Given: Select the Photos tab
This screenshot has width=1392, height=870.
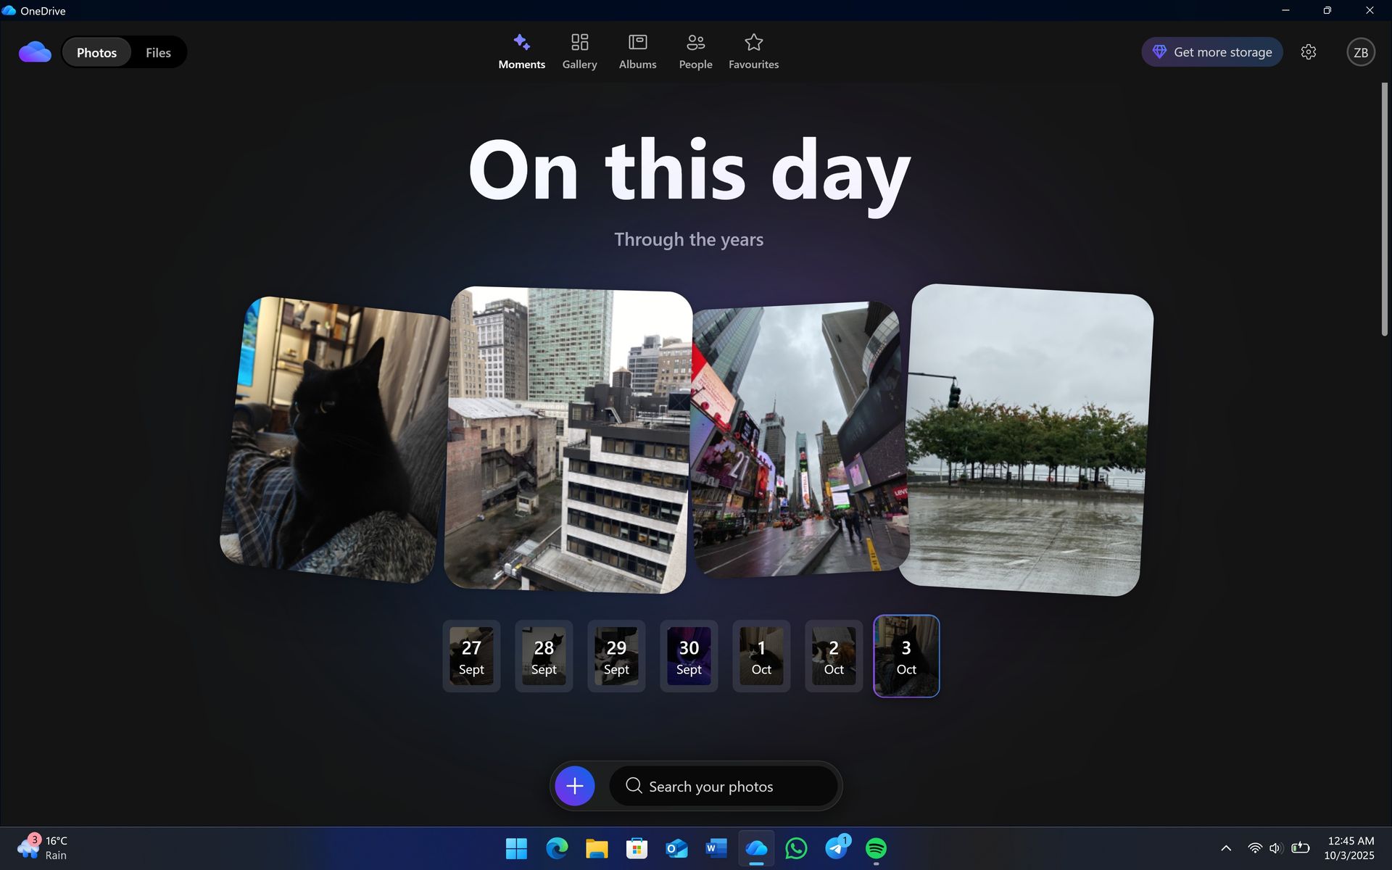Looking at the screenshot, I should [x=96, y=52].
